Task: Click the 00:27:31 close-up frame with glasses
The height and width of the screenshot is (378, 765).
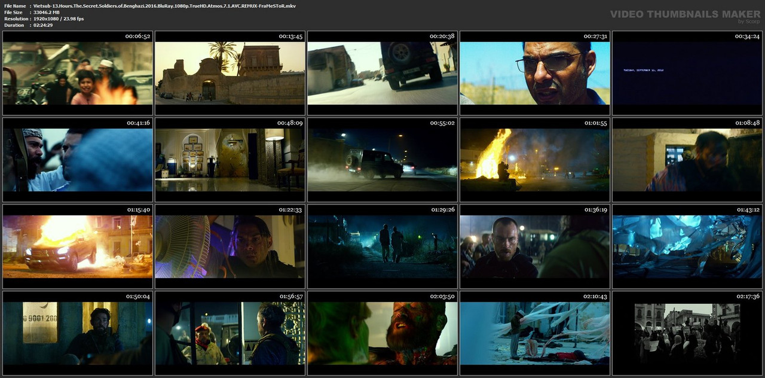Action: point(535,73)
